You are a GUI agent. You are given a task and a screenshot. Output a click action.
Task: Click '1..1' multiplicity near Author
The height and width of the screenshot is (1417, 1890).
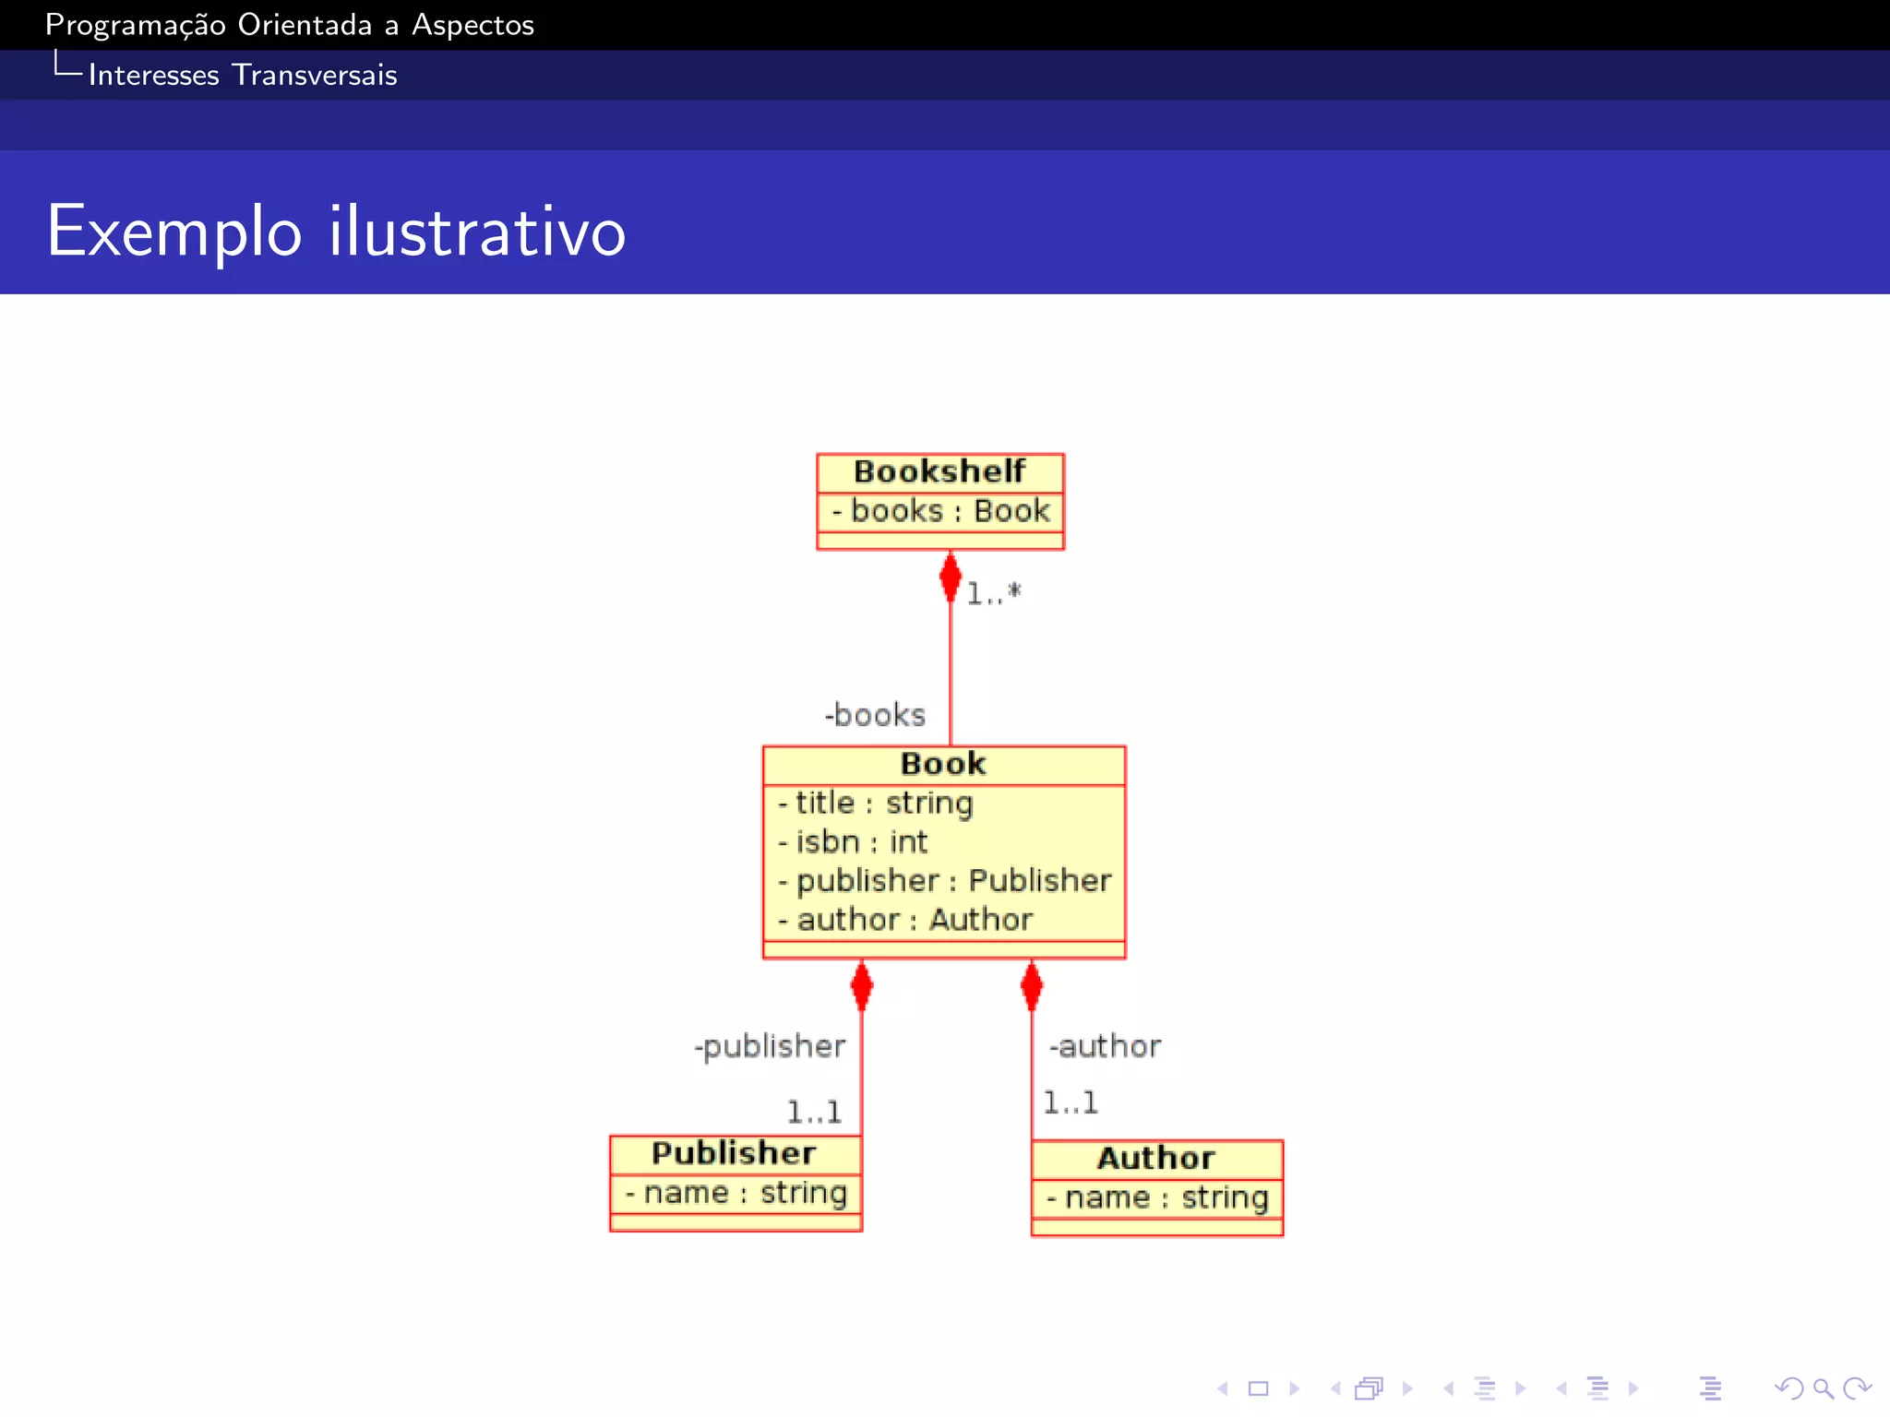[1071, 1102]
